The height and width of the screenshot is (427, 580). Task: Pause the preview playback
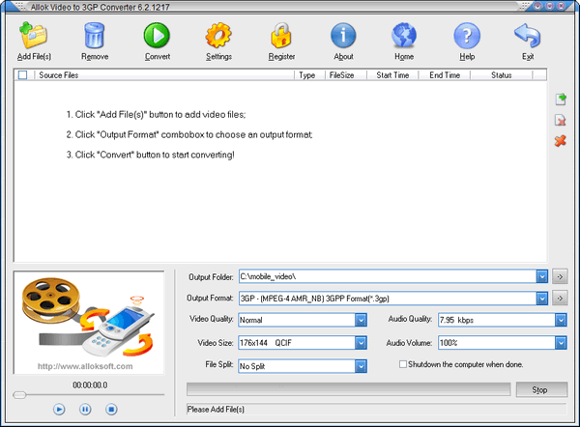pyautogui.click(x=85, y=410)
